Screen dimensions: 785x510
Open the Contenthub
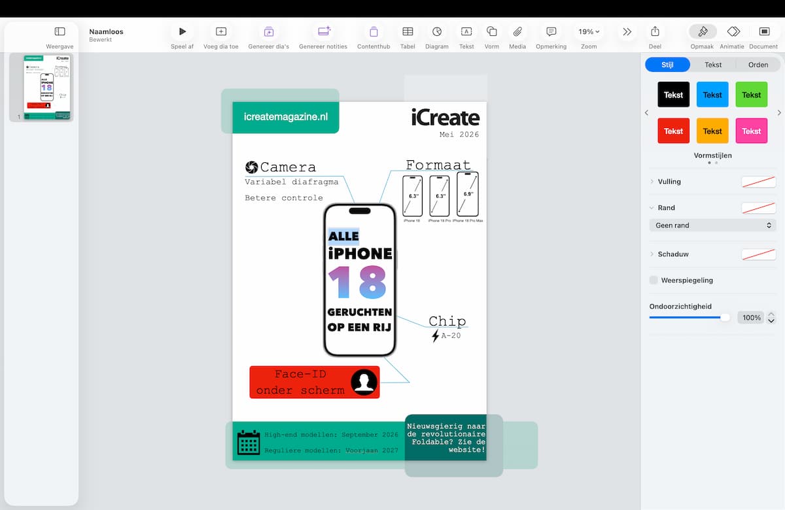pyautogui.click(x=374, y=31)
